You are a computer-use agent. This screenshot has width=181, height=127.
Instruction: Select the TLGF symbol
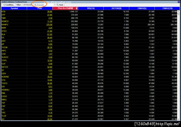[4, 116]
